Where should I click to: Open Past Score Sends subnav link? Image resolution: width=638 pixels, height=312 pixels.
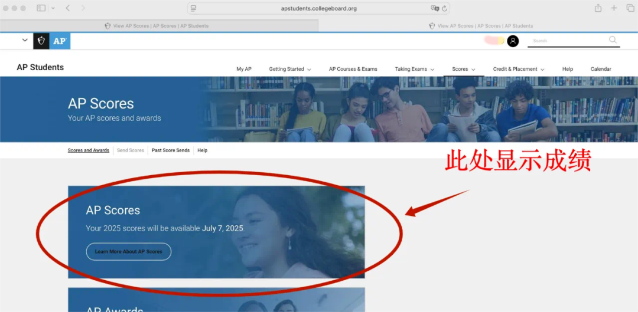pyautogui.click(x=171, y=150)
